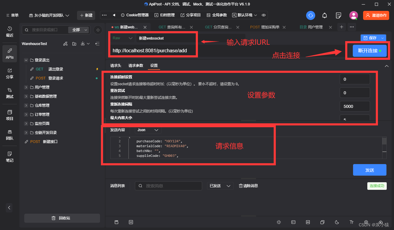This screenshot has width=394, height=230.
Task: Switch to the POST 增加采购单 tab
Action: [265, 27]
